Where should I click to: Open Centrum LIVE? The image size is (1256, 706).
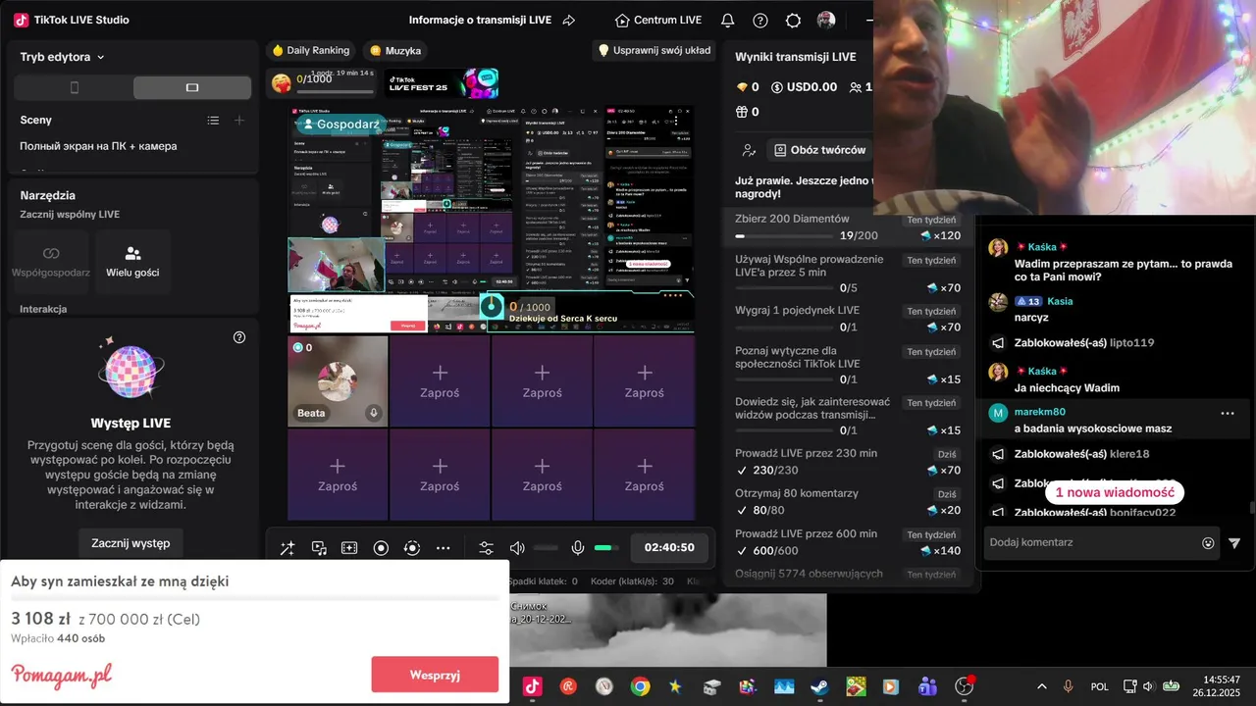(658, 21)
